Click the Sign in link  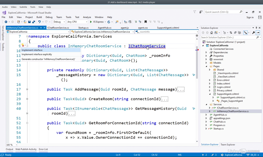[250, 17]
